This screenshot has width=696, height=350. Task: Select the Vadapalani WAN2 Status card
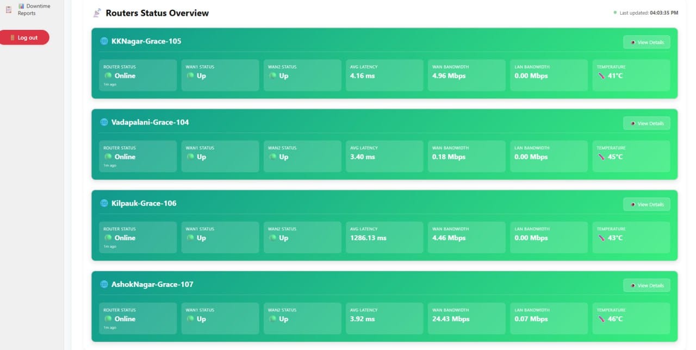pos(302,156)
